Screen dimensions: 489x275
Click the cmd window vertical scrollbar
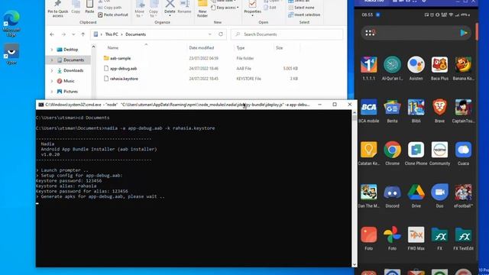click(x=355, y=189)
